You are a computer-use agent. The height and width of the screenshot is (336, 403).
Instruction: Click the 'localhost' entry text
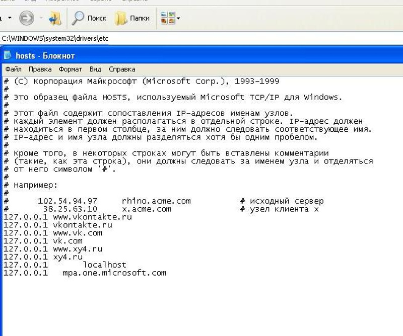pyautogui.click(x=104, y=265)
